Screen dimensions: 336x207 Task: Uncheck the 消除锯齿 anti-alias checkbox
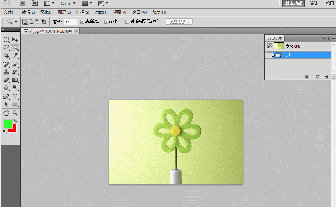click(x=82, y=22)
